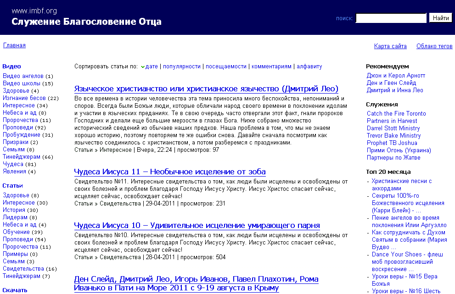Screen dimensions: 455x294
Task: Open Уроки веры №15 link
Action: point(404,280)
